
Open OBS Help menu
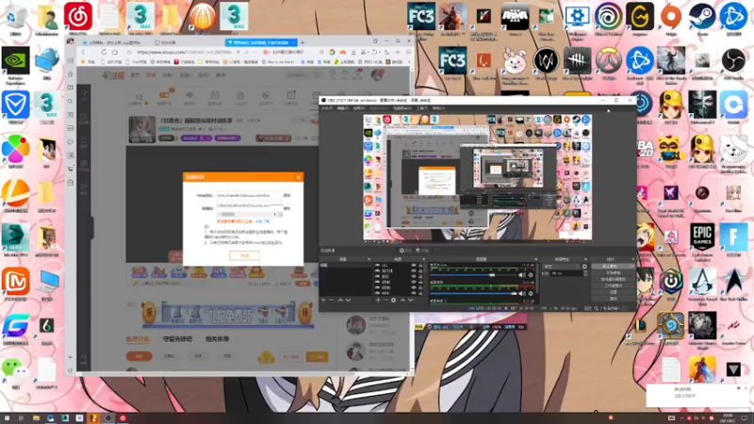438,108
